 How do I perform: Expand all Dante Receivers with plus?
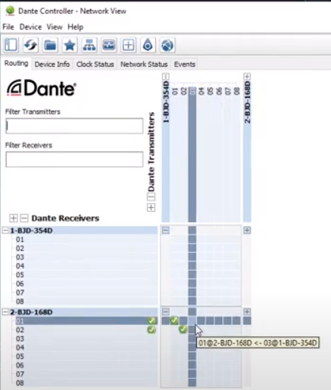pos(14,218)
